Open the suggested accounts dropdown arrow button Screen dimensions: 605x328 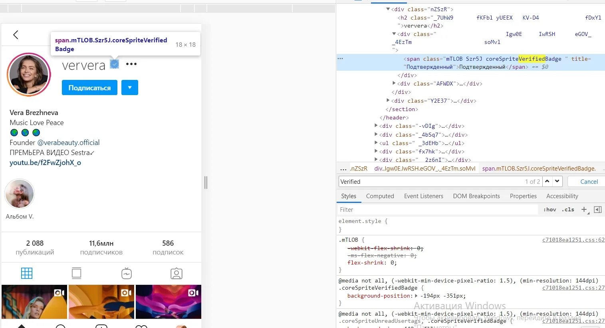130,87
